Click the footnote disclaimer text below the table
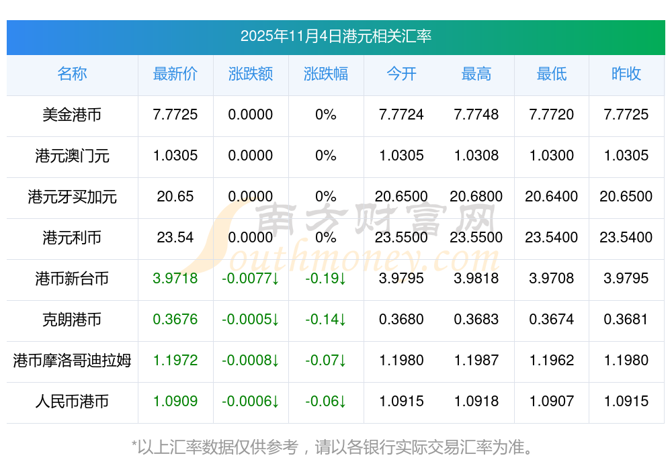 coord(335,447)
